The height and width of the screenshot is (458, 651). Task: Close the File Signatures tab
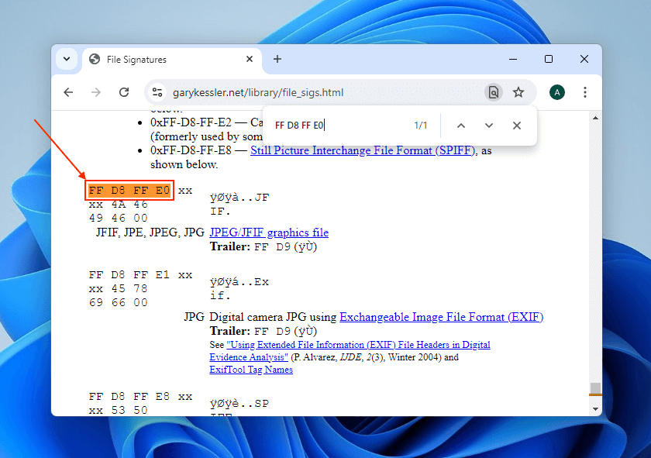(250, 59)
